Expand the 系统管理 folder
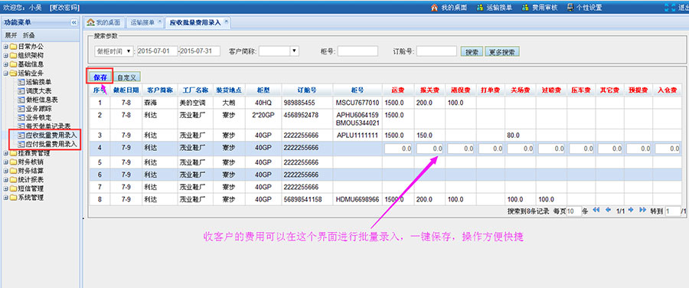This screenshot has width=689, height=288. 5,198
